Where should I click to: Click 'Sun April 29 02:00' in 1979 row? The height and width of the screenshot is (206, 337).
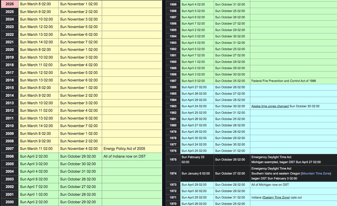[194, 132]
